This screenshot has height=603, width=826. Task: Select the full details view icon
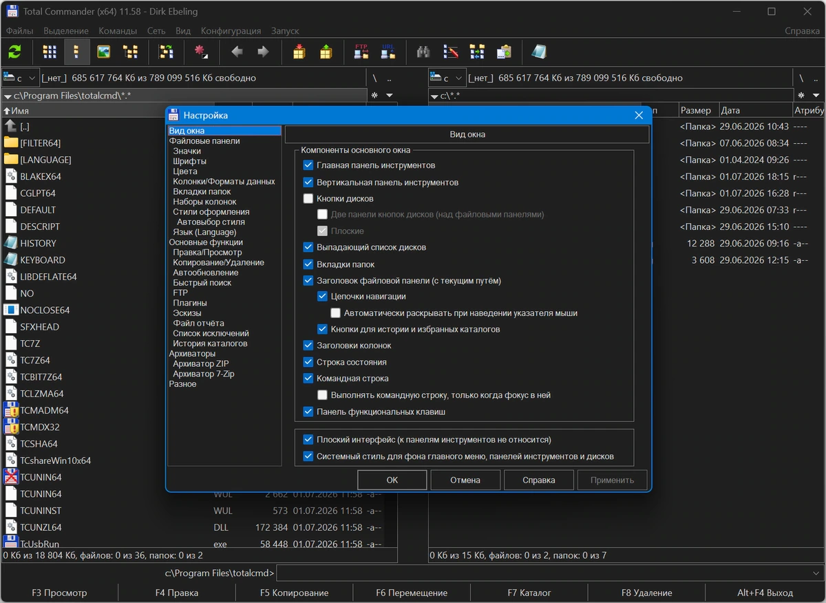pos(76,52)
